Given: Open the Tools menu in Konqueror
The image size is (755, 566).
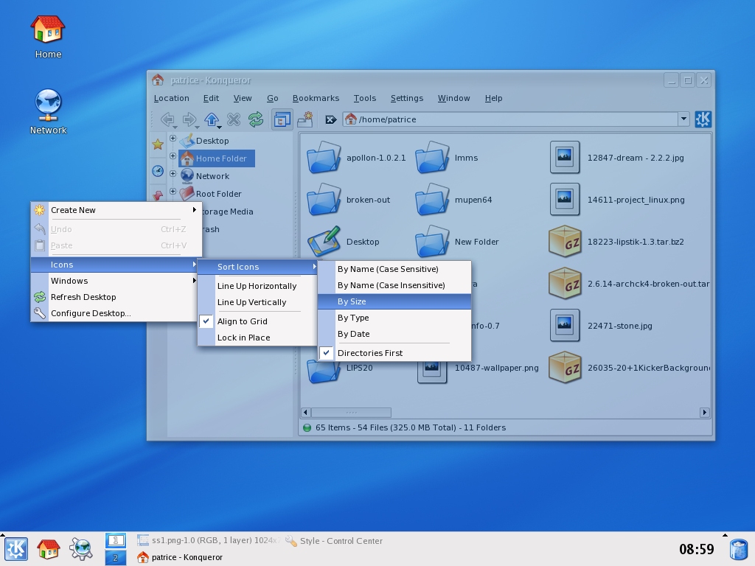Looking at the screenshot, I should coord(364,98).
